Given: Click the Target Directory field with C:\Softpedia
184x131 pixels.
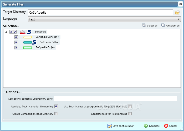Looking at the screenshot, I should [x=100, y=12].
